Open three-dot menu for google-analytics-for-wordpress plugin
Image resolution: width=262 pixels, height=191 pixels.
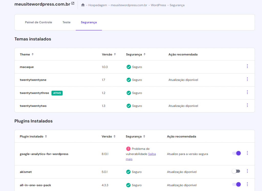pos(247,153)
